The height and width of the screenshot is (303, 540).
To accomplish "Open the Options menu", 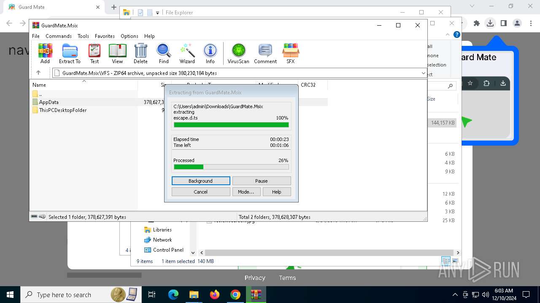I will [x=130, y=36].
